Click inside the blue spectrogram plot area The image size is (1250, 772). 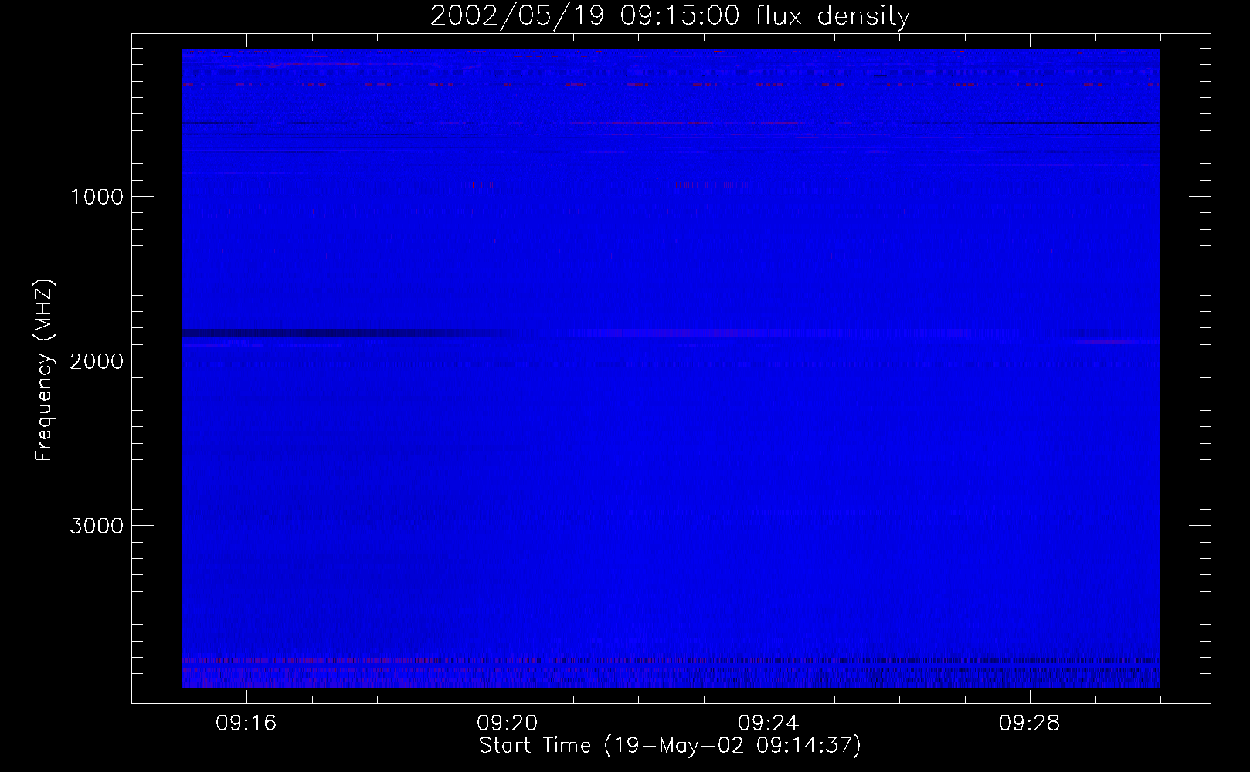pos(671,368)
